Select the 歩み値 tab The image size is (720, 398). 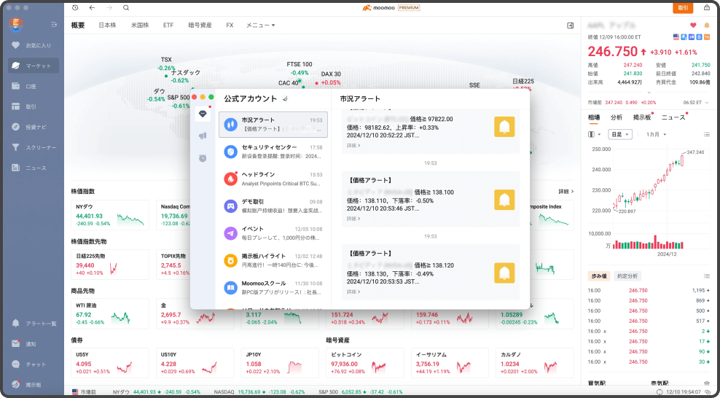click(x=599, y=276)
